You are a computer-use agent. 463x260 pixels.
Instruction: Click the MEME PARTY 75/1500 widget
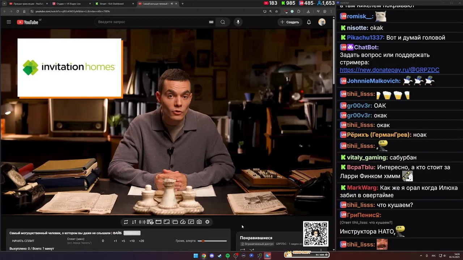point(307,255)
